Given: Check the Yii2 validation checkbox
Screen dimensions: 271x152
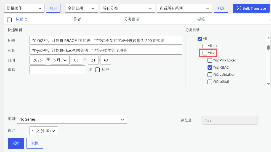Looking at the screenshot, I should click(210, 75).
